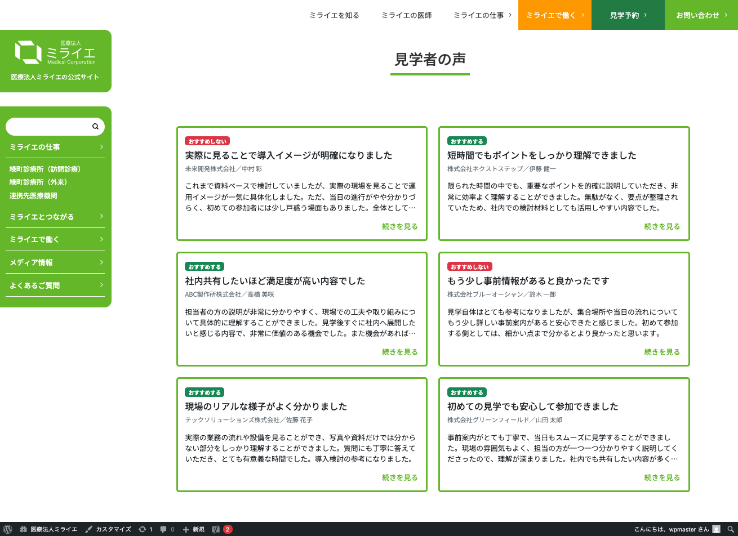Click the wpmaster user avatar
738x536 pixels.
[x=716, y=529]
